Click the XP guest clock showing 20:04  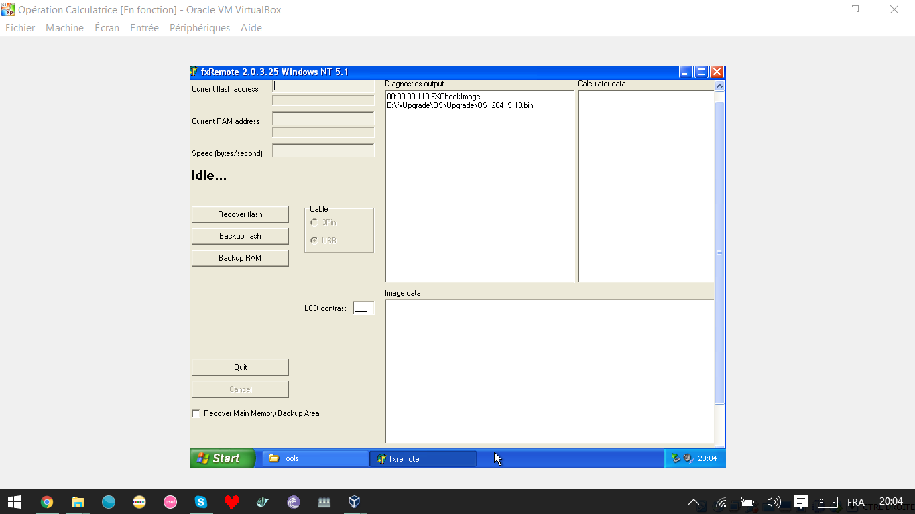(x=707, y=458)
